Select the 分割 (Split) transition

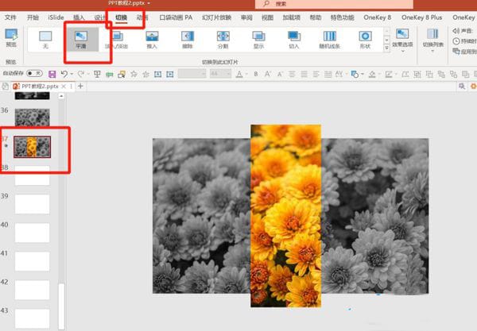[223, 40]
